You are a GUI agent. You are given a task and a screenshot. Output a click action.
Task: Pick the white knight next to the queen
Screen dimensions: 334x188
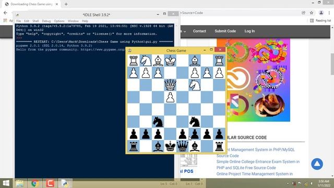click(x=195, y=85)
